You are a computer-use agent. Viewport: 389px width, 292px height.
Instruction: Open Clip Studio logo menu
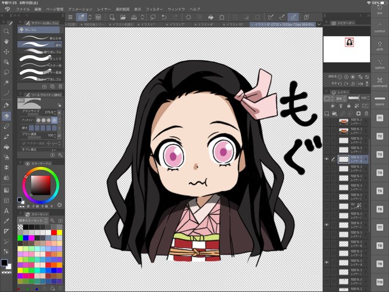point(7,9)
